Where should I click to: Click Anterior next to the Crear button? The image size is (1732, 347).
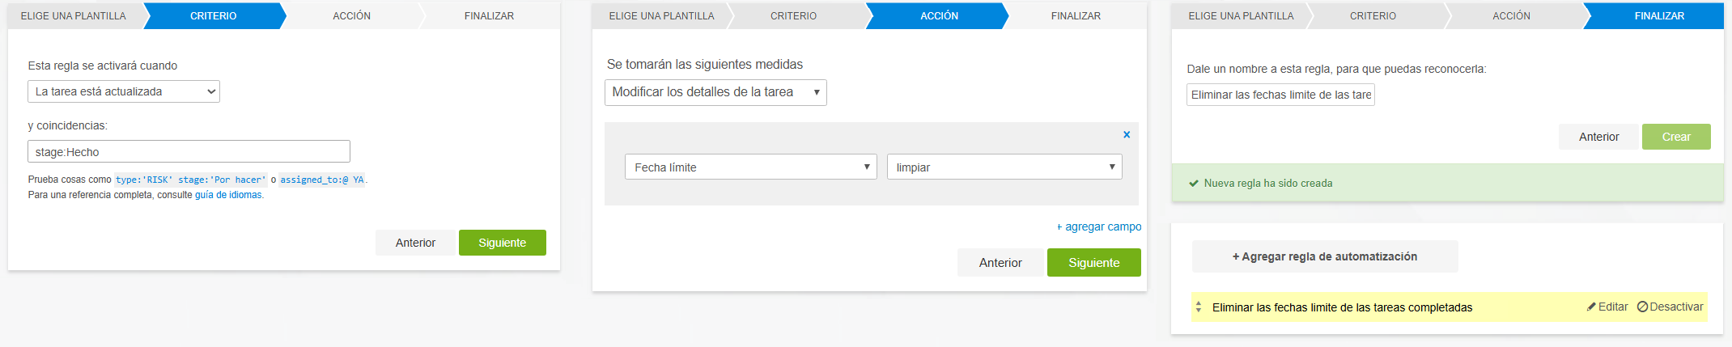pyautogui.click(x=1598, y=137)
